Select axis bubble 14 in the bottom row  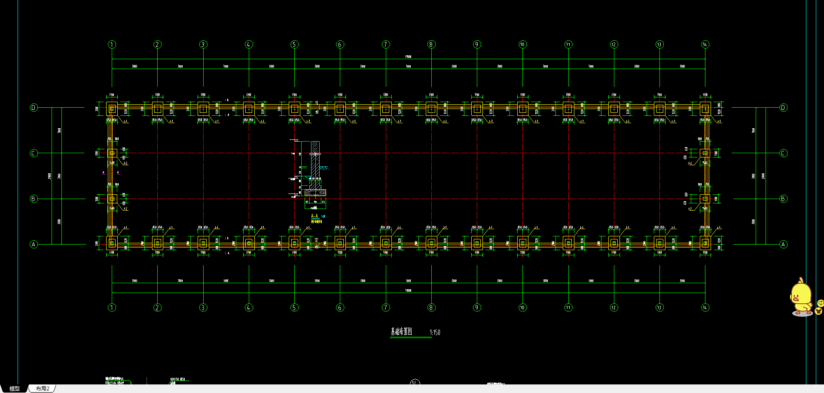[x=705, y=307]
